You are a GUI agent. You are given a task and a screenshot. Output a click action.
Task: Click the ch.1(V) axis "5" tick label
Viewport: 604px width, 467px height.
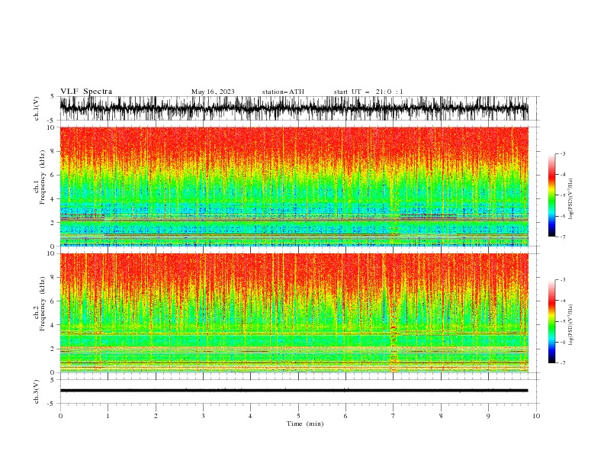[x=53, y=96]
